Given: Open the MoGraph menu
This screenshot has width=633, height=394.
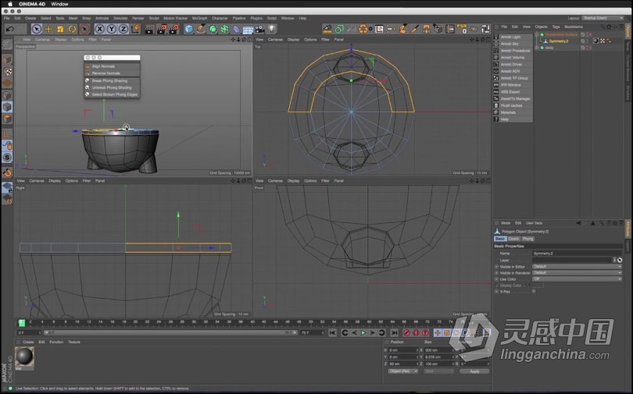Looking at the screenshot, I should tap(199, 18).
